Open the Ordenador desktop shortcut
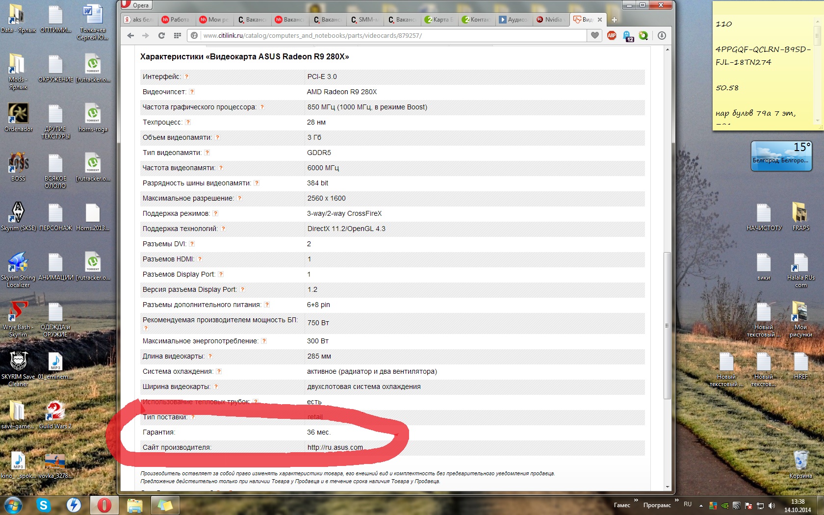 coord(18,117)
